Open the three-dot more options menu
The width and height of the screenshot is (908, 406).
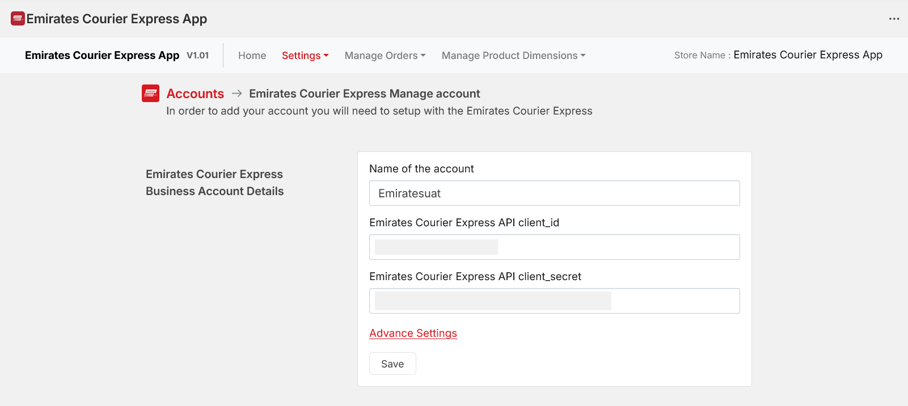coord(894,19)
